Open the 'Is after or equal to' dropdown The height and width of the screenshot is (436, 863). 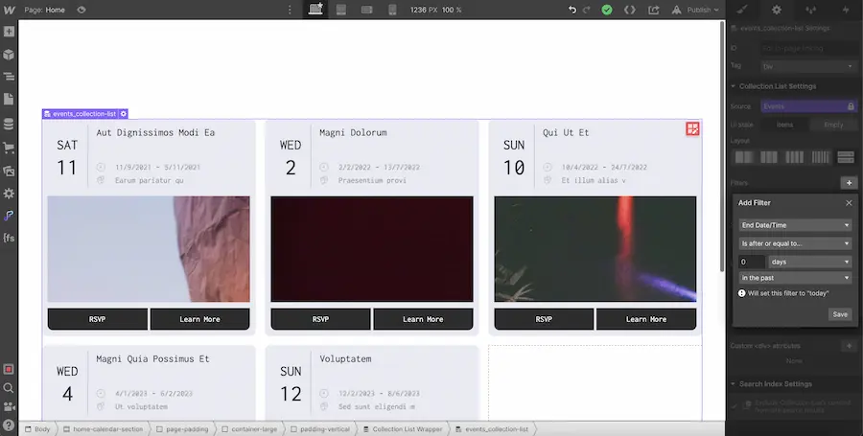click(795, 243)
